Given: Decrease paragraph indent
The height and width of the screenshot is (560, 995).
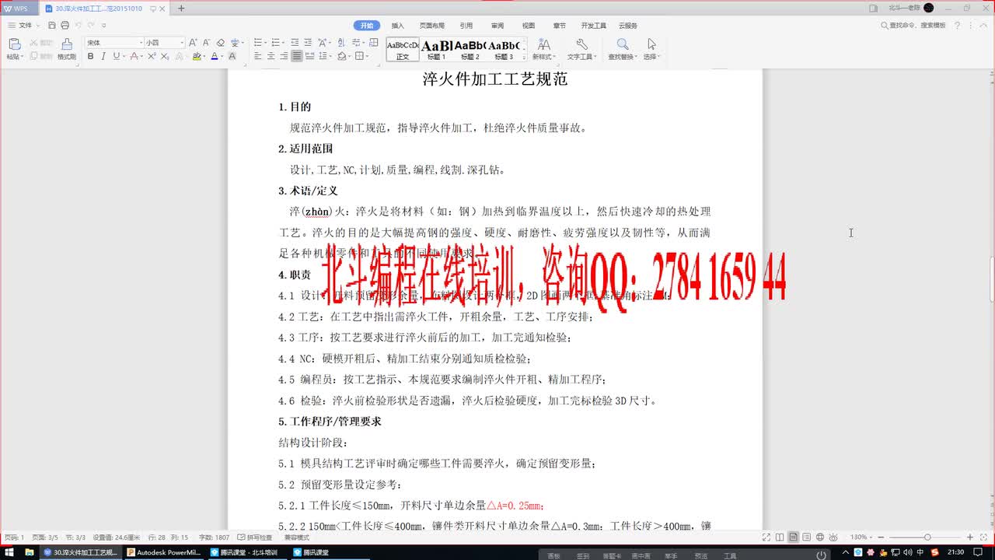Looking at the screenshot, I should [x=295, y=43].
